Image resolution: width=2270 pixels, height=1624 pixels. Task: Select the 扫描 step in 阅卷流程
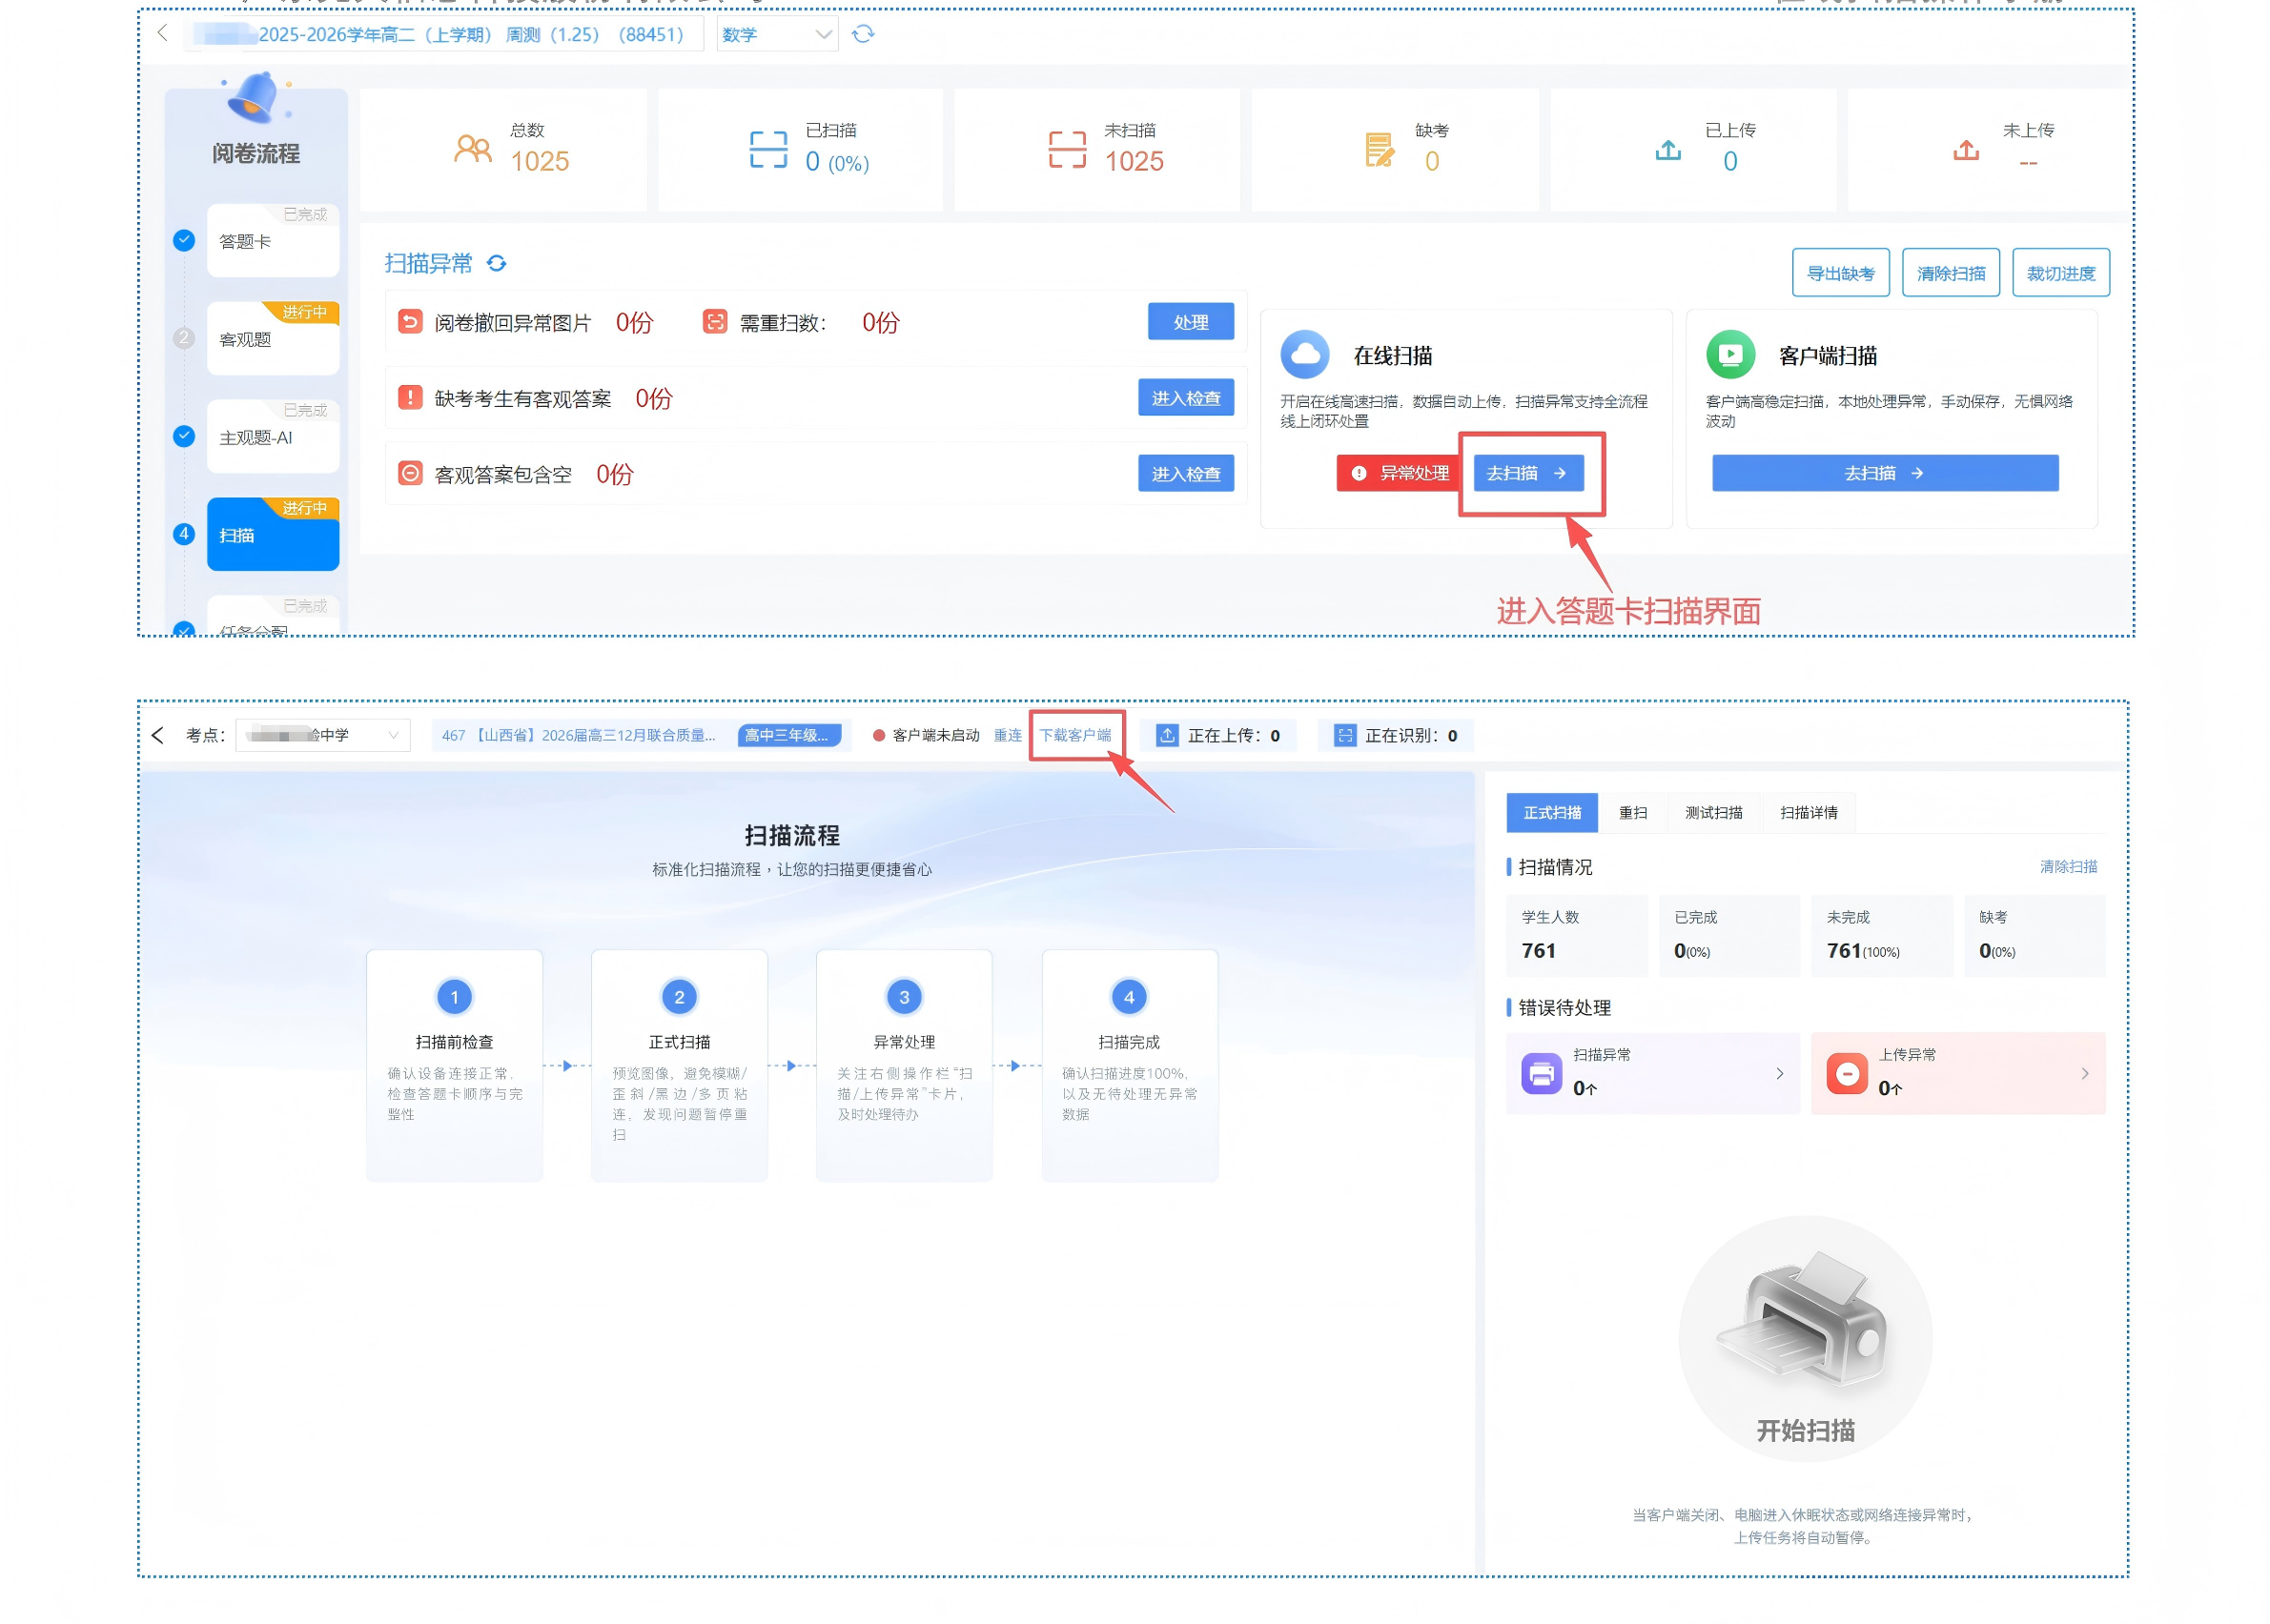(x=272, y=535)
